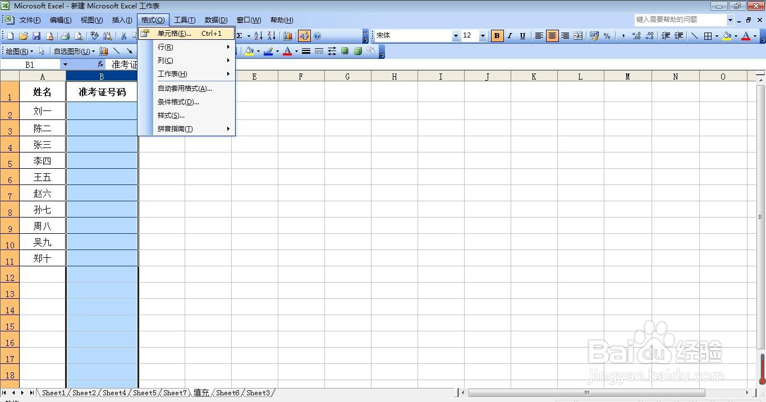Screen dimensions: 766x402
Task: Click the Select Objects pointer icon
Action: tap(42, 51)
